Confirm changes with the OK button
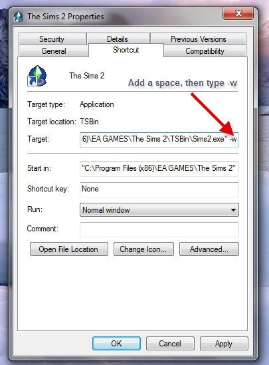The height and width of the screenshot is (365, 269). coord(116,343)
